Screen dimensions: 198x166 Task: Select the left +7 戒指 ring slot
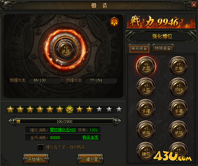[146, 130]
